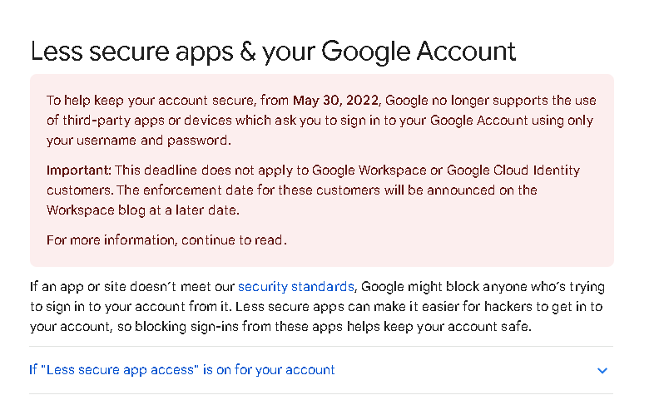Open the "security standards" link
659x405 pixels.
click(296, 287)
